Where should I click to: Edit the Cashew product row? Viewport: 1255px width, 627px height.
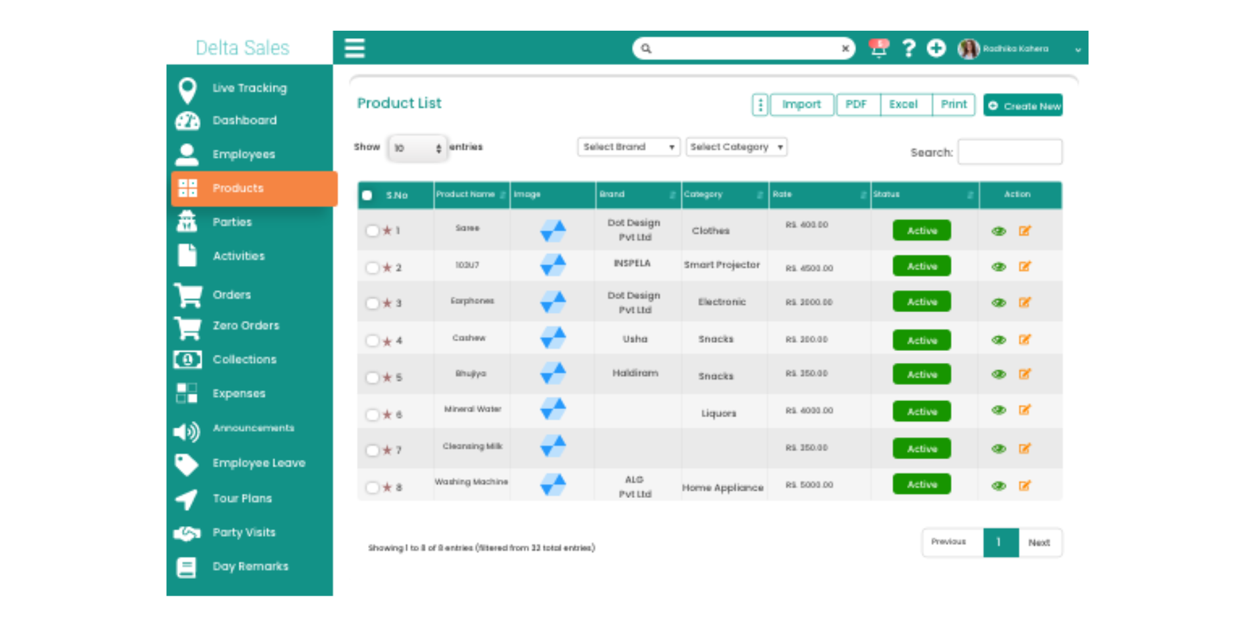[x=1024, y=340]
